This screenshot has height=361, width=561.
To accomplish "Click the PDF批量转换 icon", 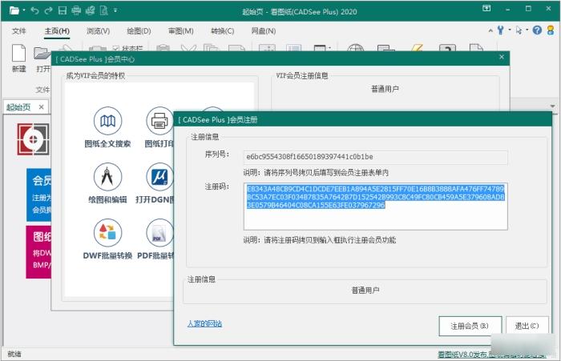I will tap(159, 233).
